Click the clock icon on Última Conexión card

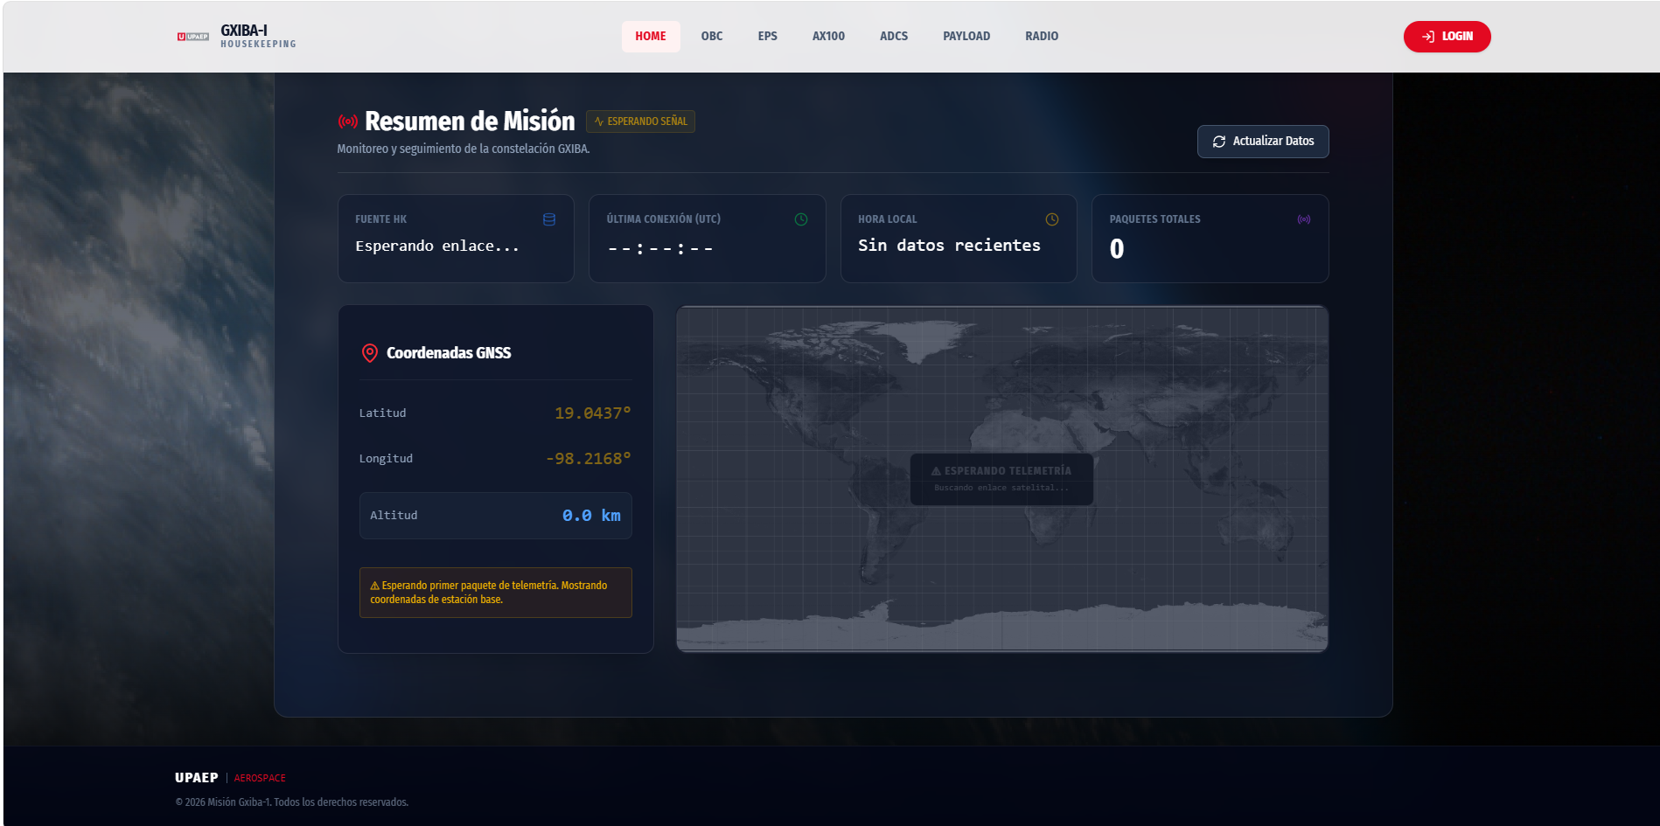[x=800, y=219]
